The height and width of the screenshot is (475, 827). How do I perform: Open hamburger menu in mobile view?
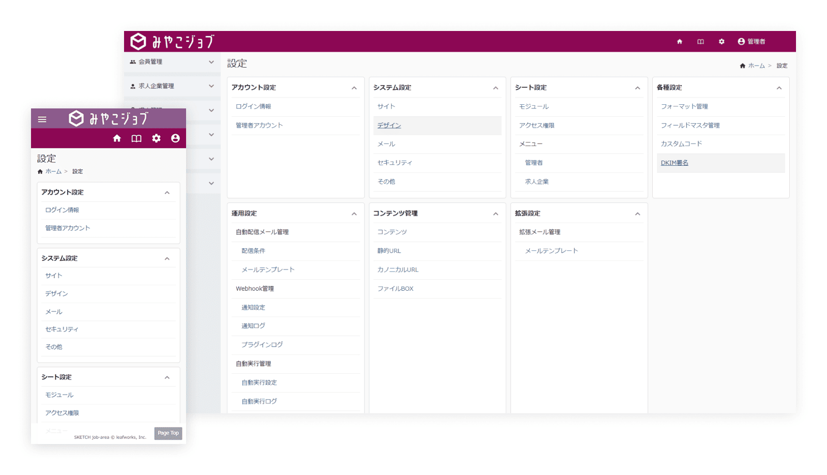42,119
